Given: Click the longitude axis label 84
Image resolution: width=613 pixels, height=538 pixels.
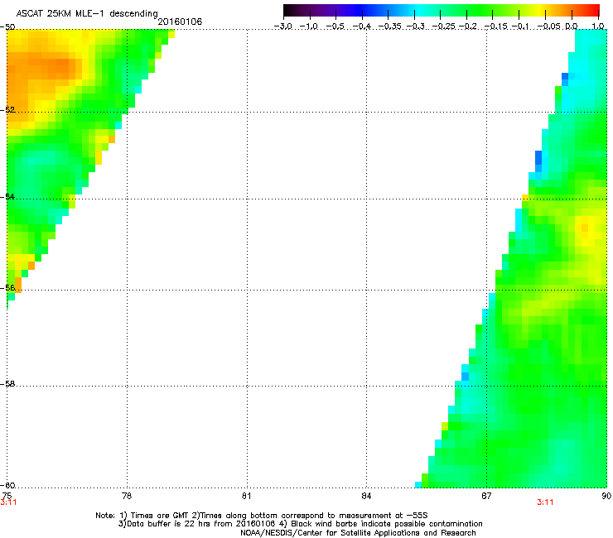Looking at the screenshot, I should click(x=366, y=496).
